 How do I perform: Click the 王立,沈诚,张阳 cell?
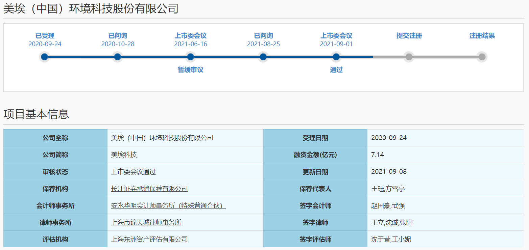(446, 222)
